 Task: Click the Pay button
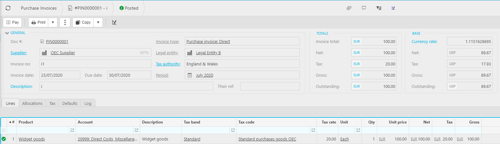13,22
